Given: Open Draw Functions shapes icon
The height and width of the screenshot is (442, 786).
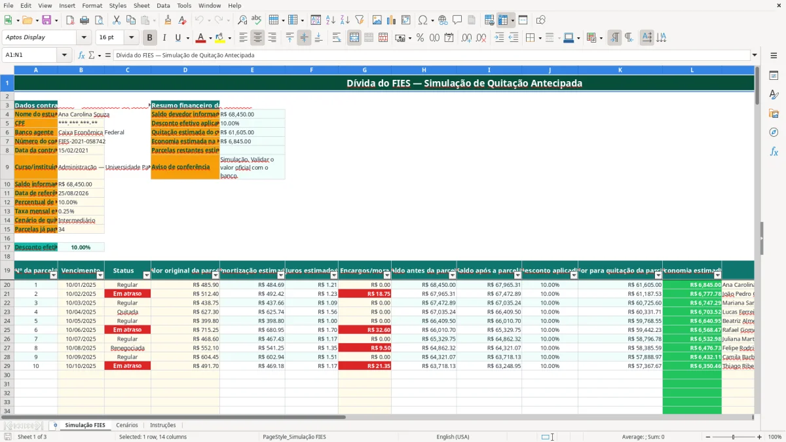Looking at the screenshot, I should (540, 20).
